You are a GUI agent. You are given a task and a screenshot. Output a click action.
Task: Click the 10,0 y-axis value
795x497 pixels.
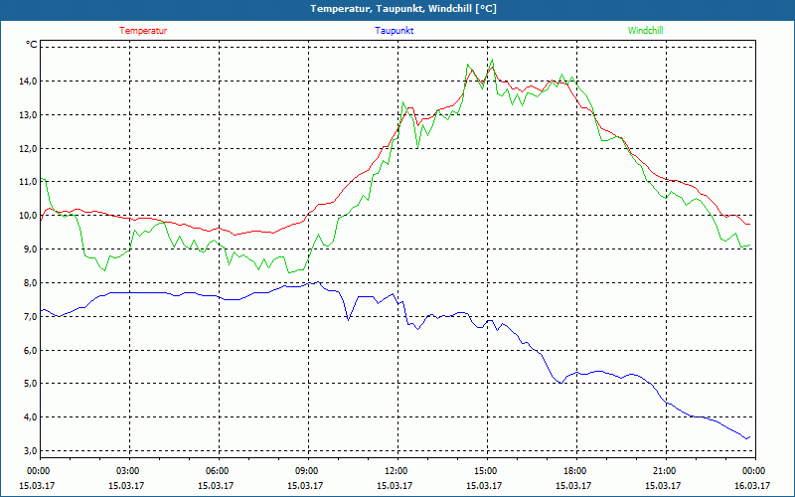tap(29, 215)
